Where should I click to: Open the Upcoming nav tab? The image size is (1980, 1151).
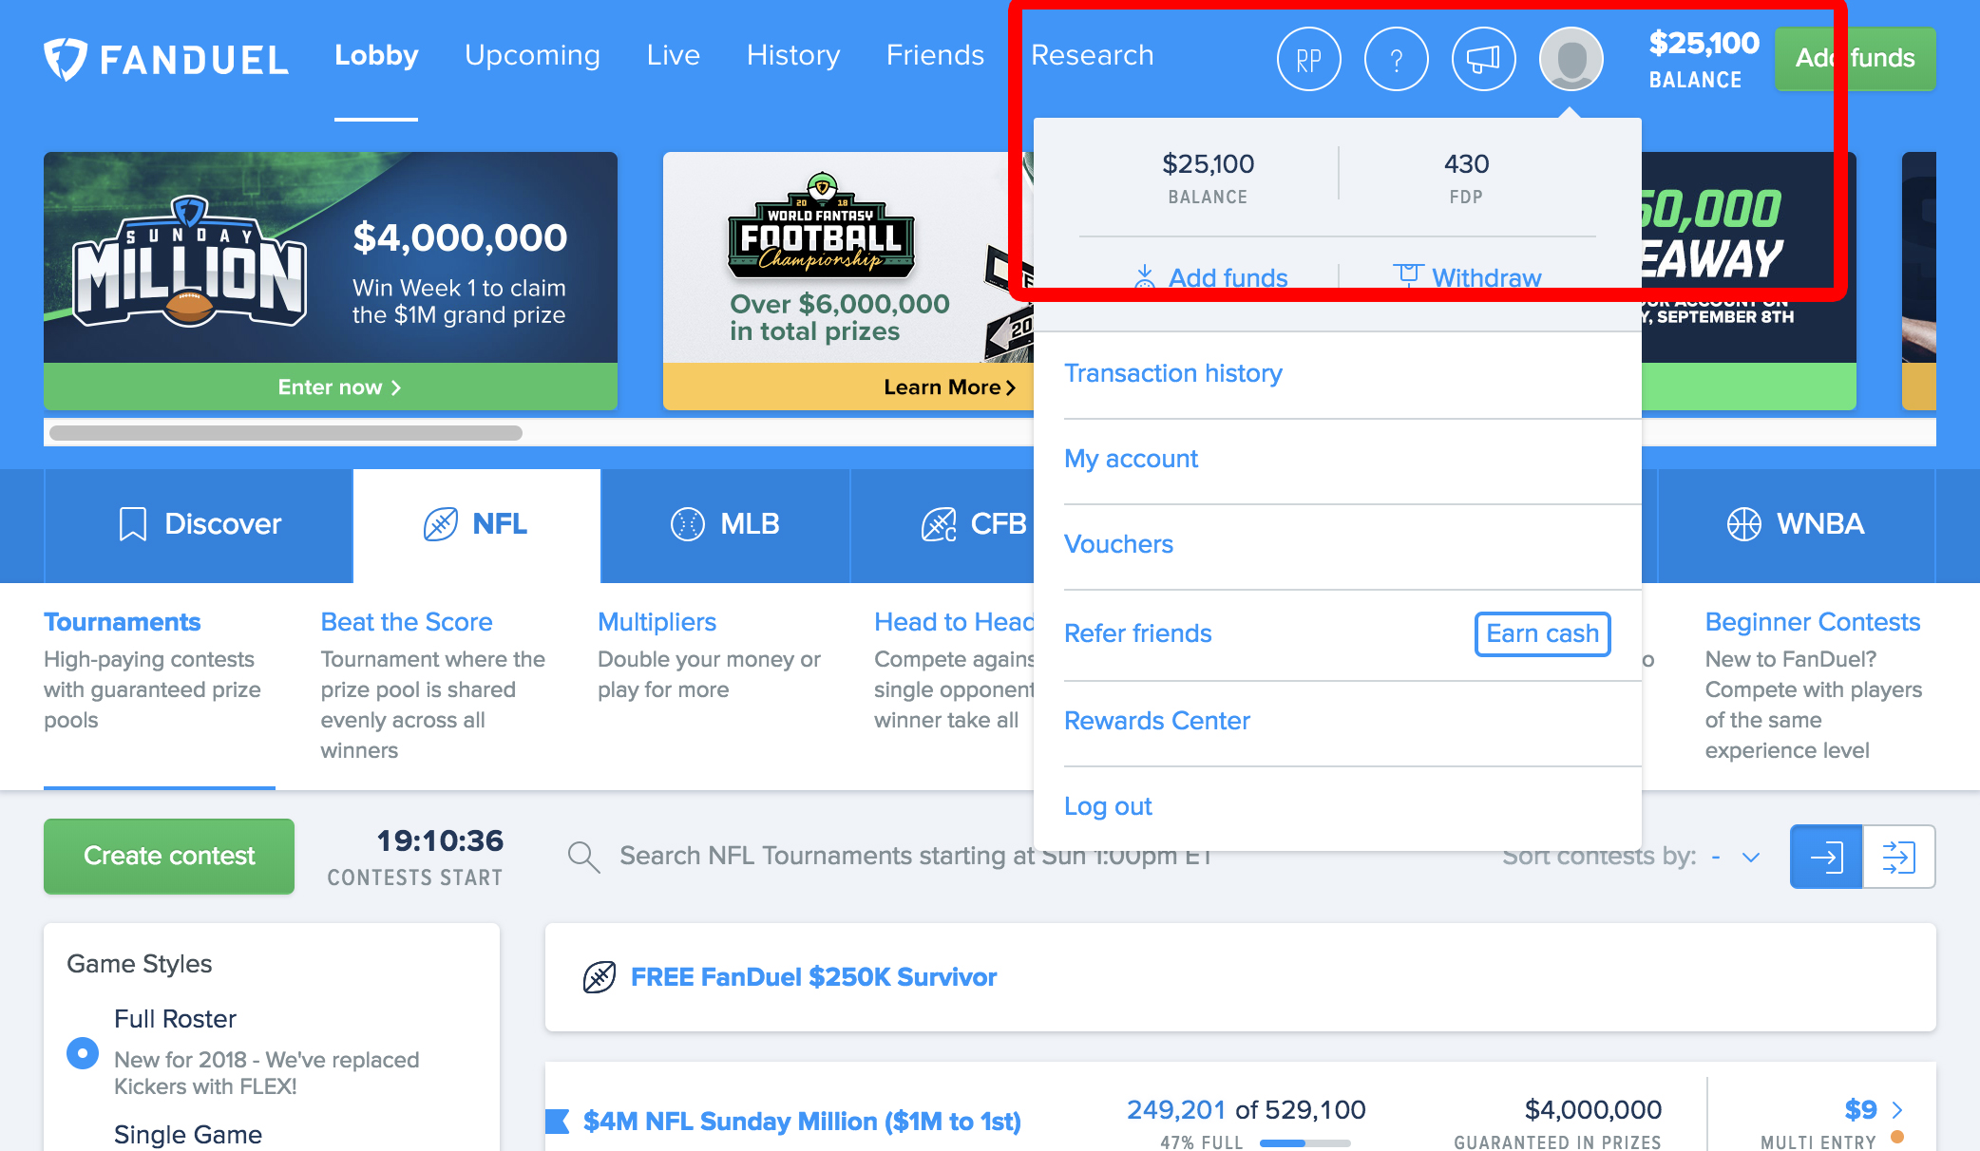click(x=532, y=55)
